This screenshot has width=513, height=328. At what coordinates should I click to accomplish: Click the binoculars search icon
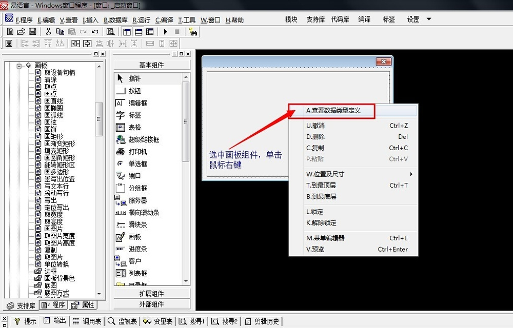coord(193,32)
